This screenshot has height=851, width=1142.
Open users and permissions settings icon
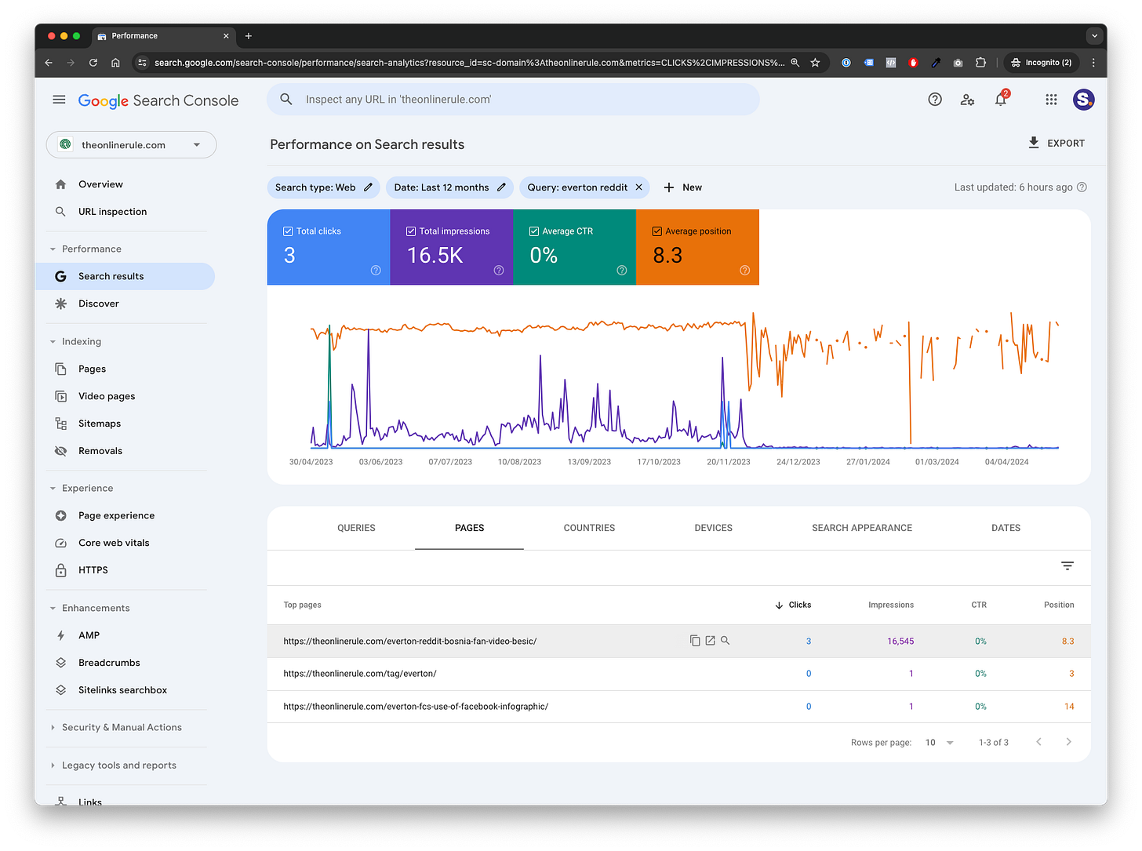967,100
